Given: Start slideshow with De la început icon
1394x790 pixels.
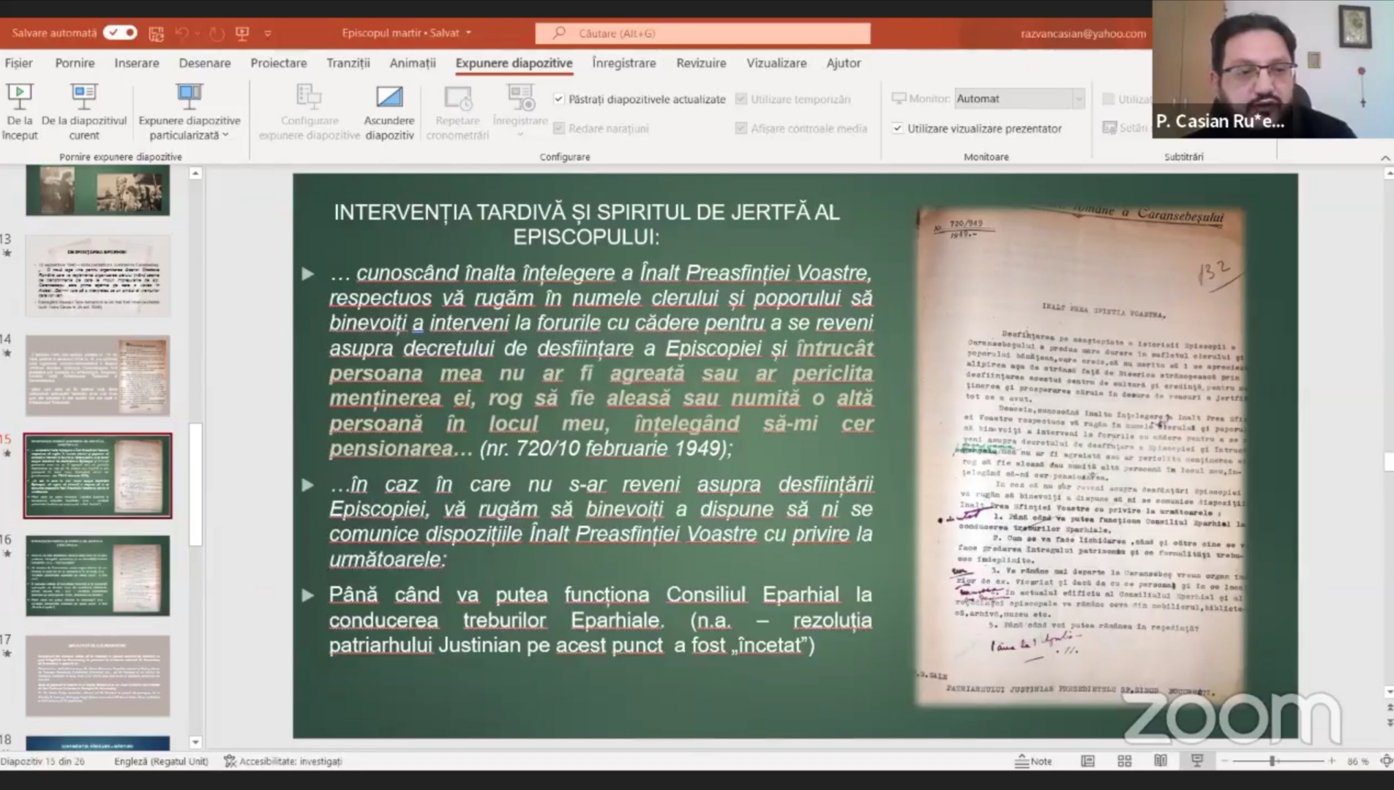Looking at the screenshot, I should coord(20,95).
